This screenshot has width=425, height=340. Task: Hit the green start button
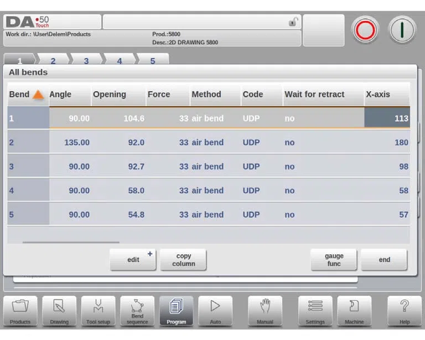(402, 30)
